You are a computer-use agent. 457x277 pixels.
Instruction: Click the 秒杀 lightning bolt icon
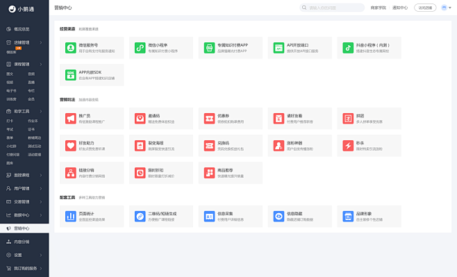click(348, 146)
